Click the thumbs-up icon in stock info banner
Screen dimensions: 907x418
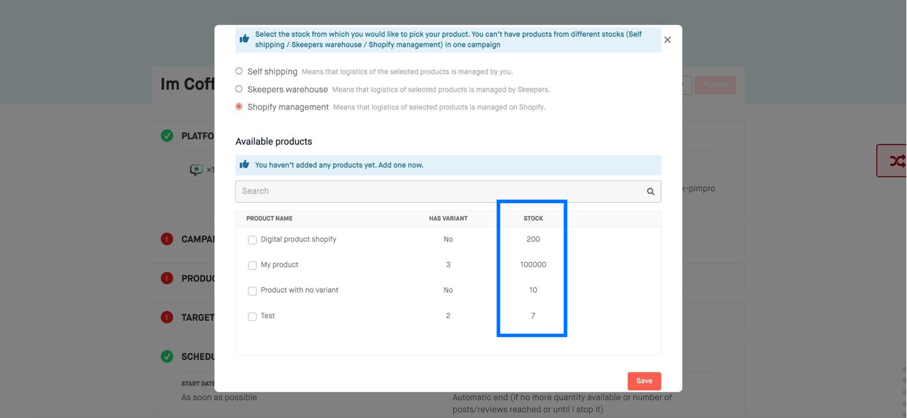[244, 39]
